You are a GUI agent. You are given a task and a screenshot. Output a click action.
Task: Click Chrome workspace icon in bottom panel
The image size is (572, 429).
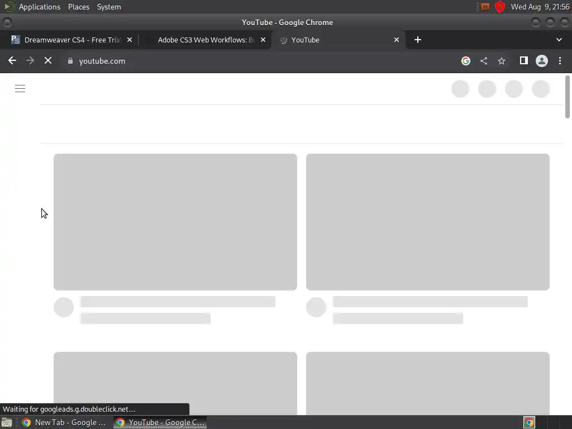pyautogui.click(x=529, y=422)
